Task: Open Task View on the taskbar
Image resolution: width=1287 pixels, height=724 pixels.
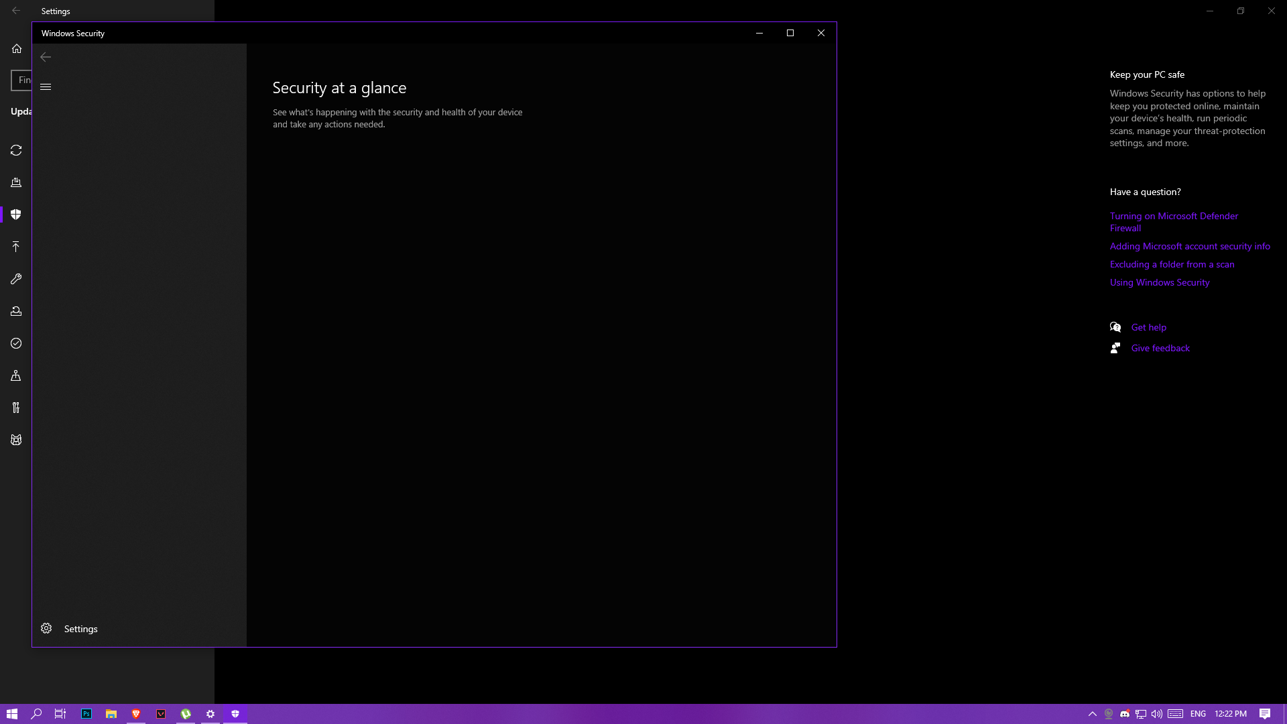Action: [x=60, y=714]
